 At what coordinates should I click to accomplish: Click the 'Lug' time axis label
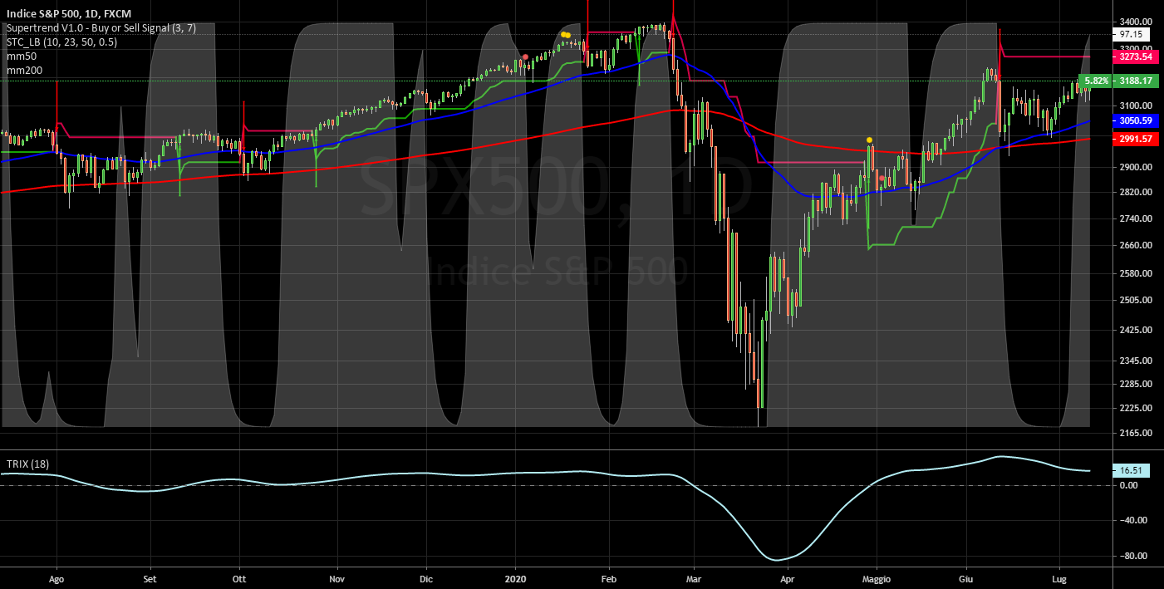click(1059, 578)
